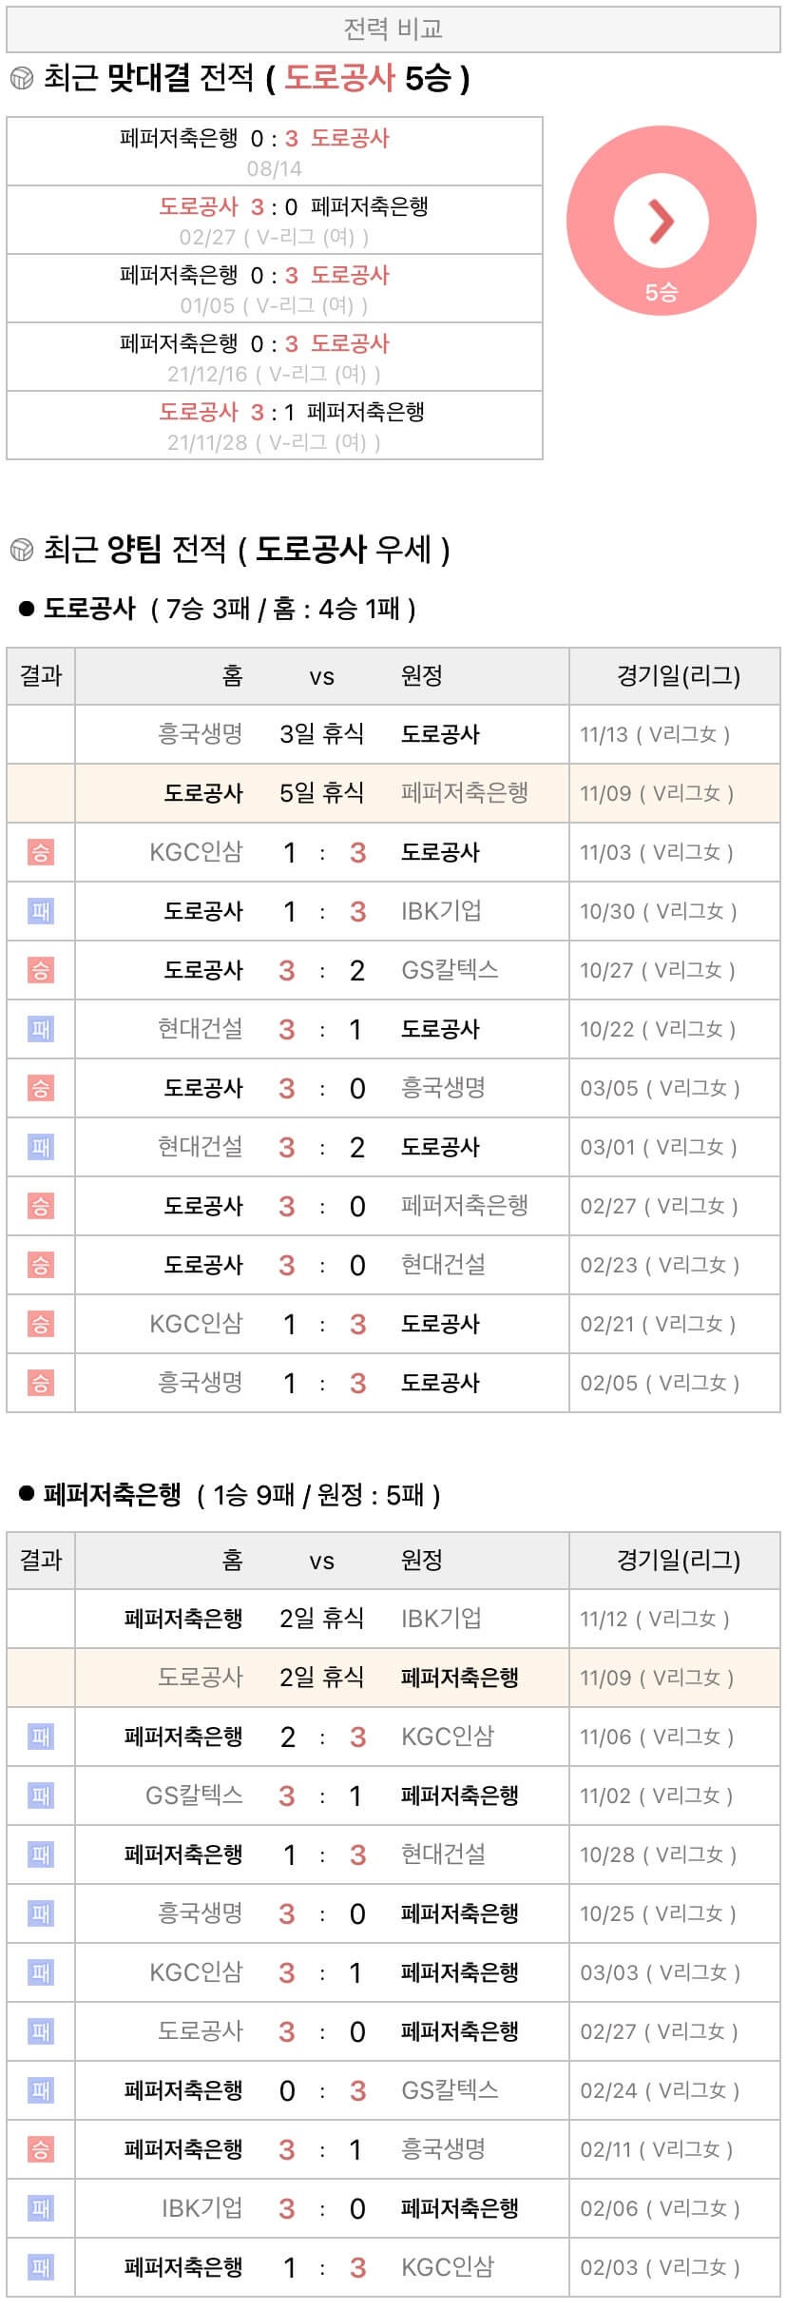Click the 패 badge for the 10/30 IBK기업 match
This screenshot has height=2310, width=787.
(x=41, y=911)
